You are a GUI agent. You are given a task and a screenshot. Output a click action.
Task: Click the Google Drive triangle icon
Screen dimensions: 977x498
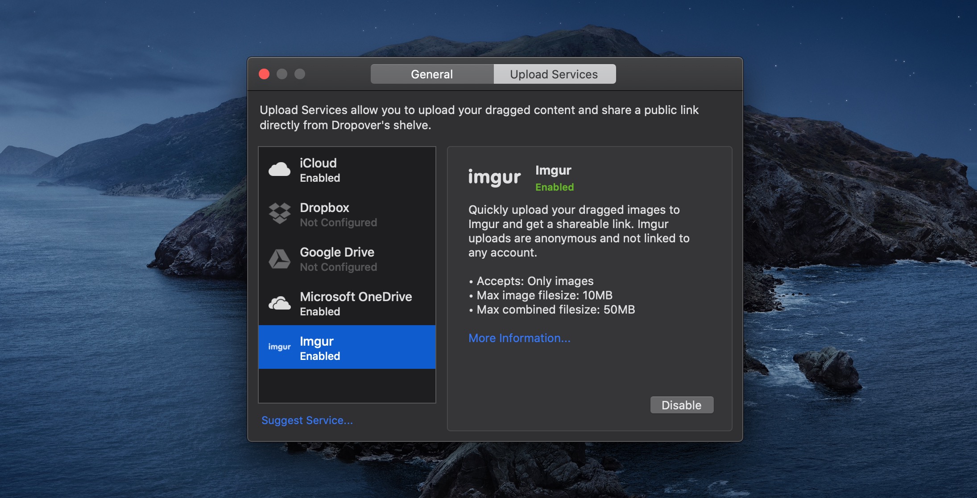click(x=279, y=258)
